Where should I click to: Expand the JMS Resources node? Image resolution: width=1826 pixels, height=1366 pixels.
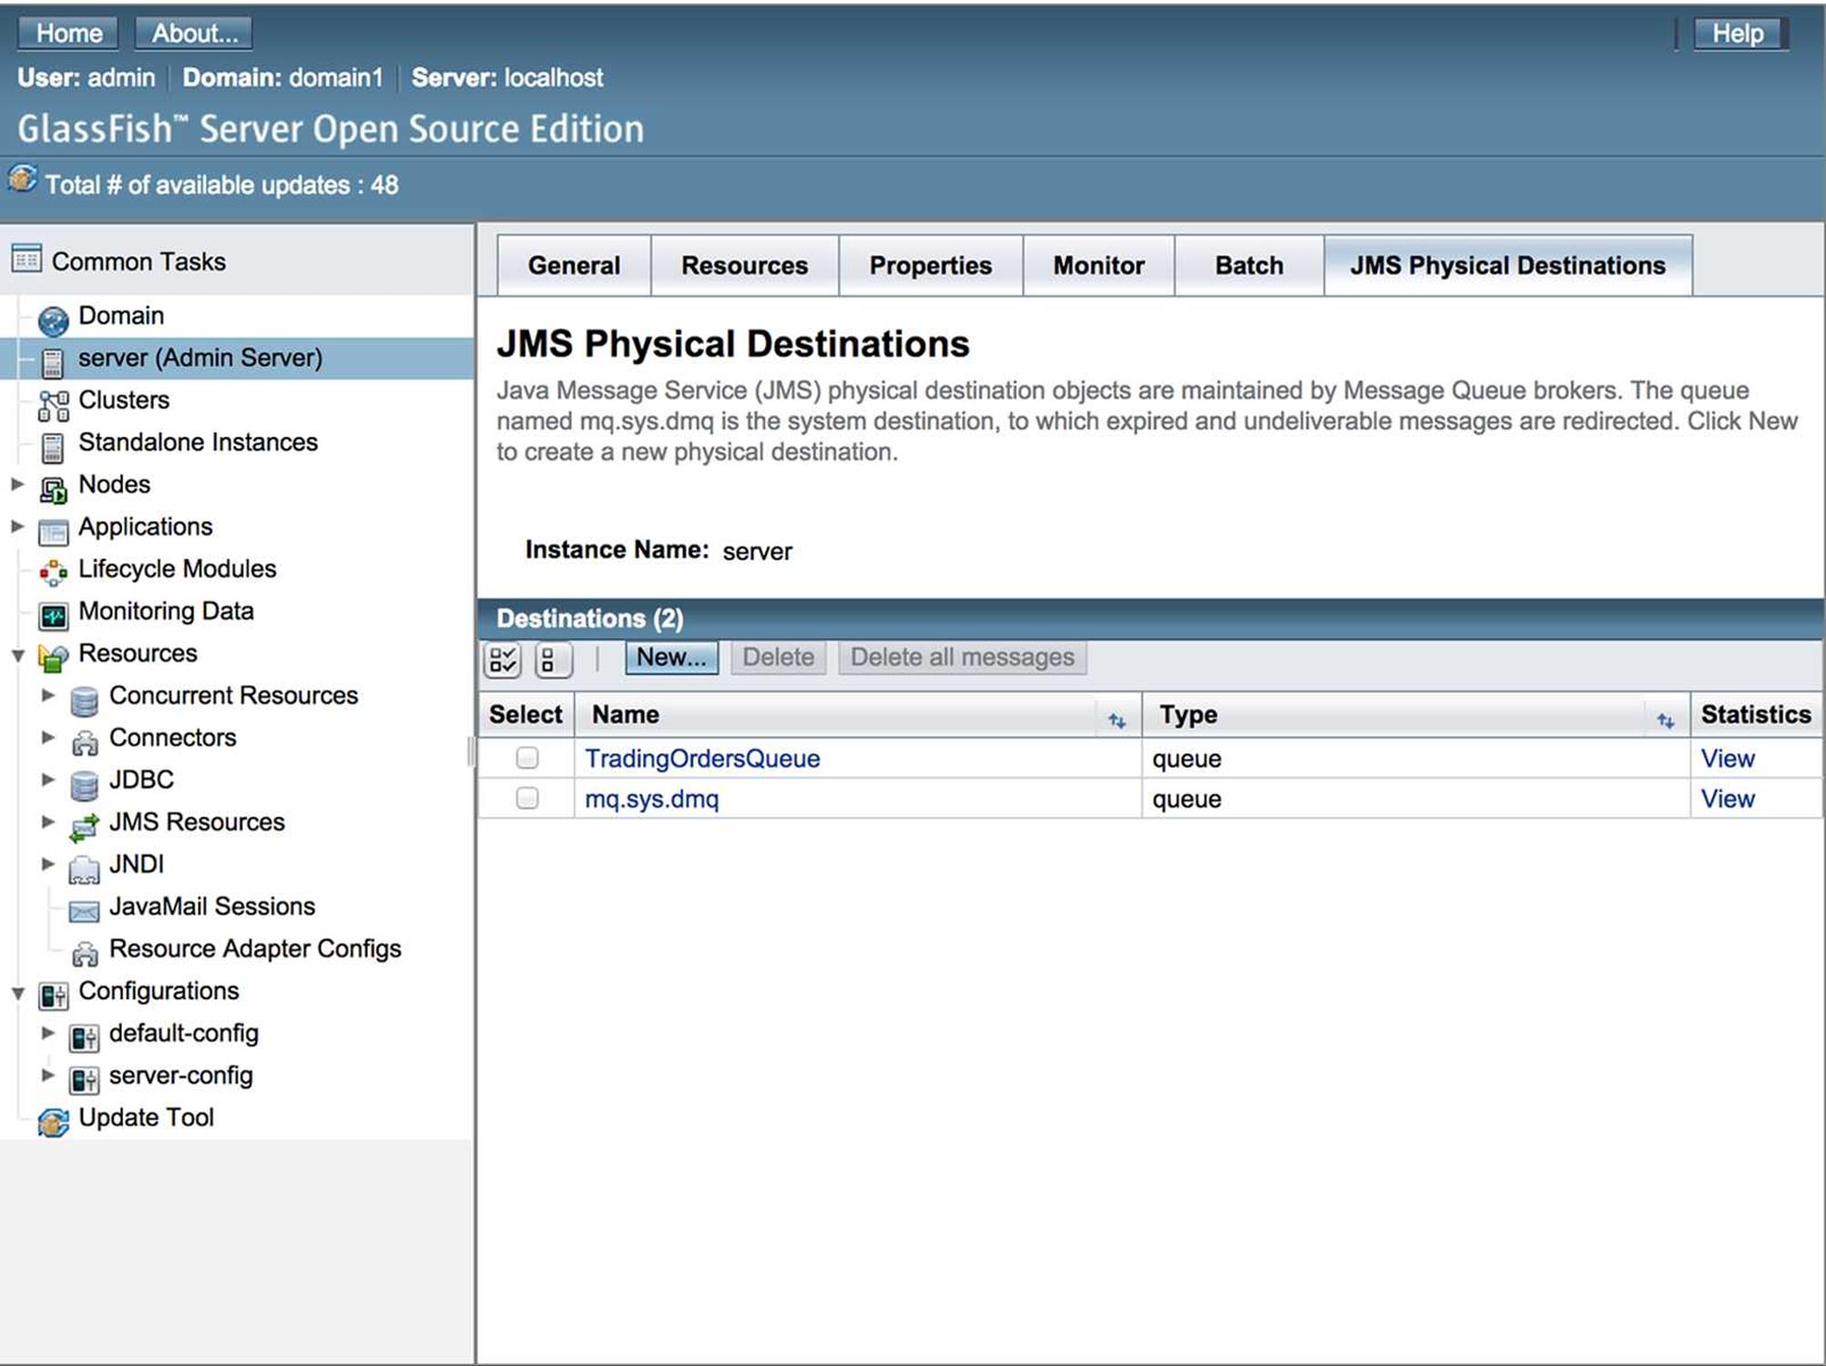point(48,821)
